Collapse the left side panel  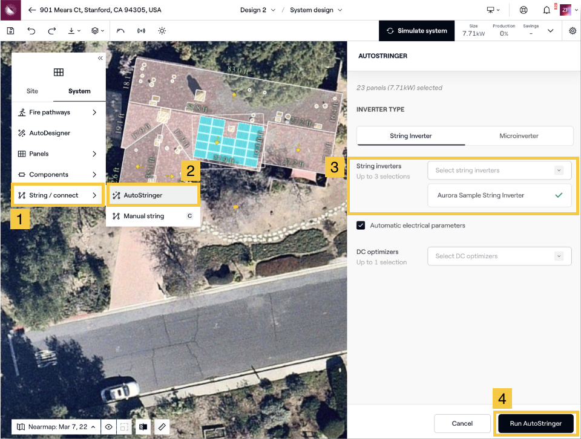pyautogui.click(x=100, y=58)
